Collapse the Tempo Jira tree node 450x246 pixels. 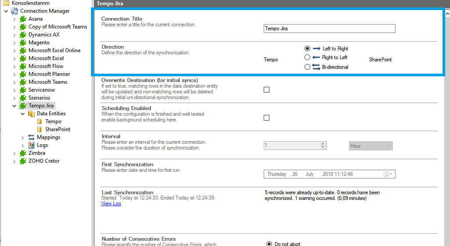tap(15, 106)
